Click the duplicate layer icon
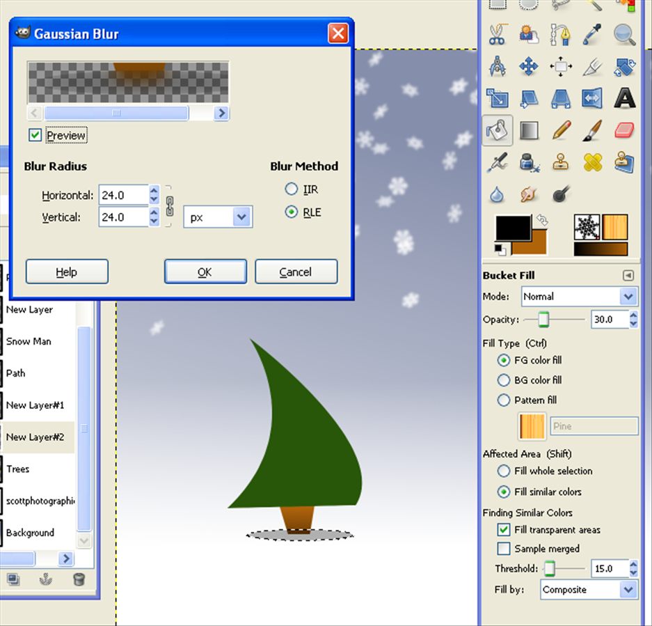 (x=13, y=579)
